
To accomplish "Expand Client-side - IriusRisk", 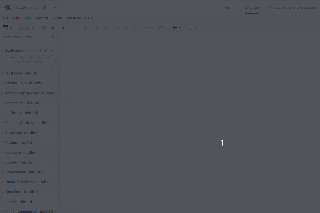I will 3,132.
